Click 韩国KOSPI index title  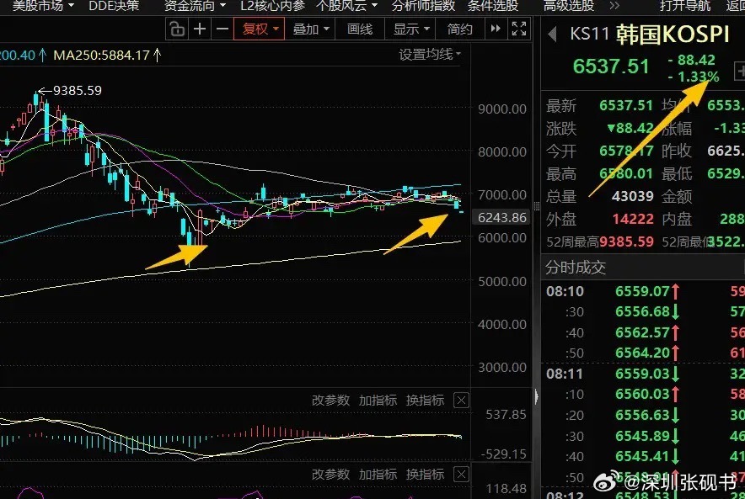(673, 35)
